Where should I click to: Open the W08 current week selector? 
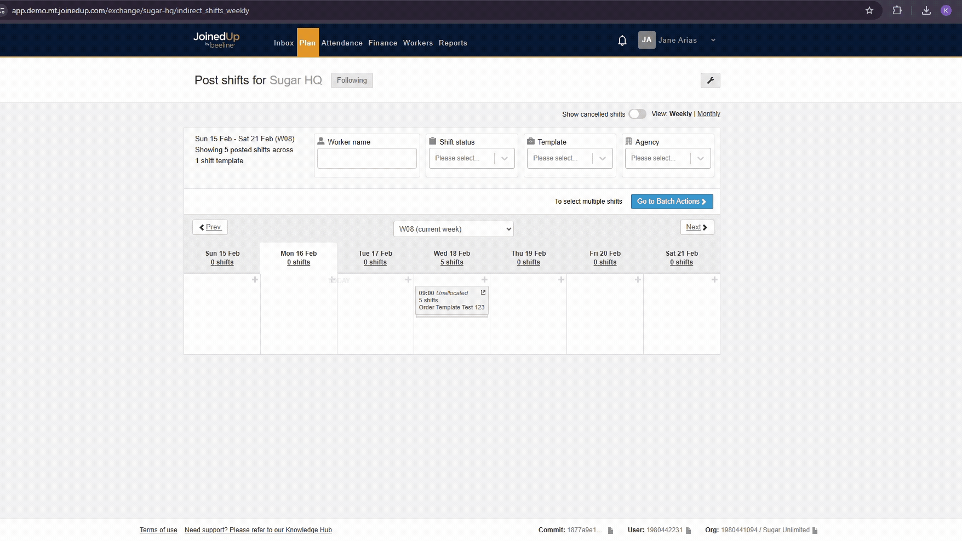(453, 229)
